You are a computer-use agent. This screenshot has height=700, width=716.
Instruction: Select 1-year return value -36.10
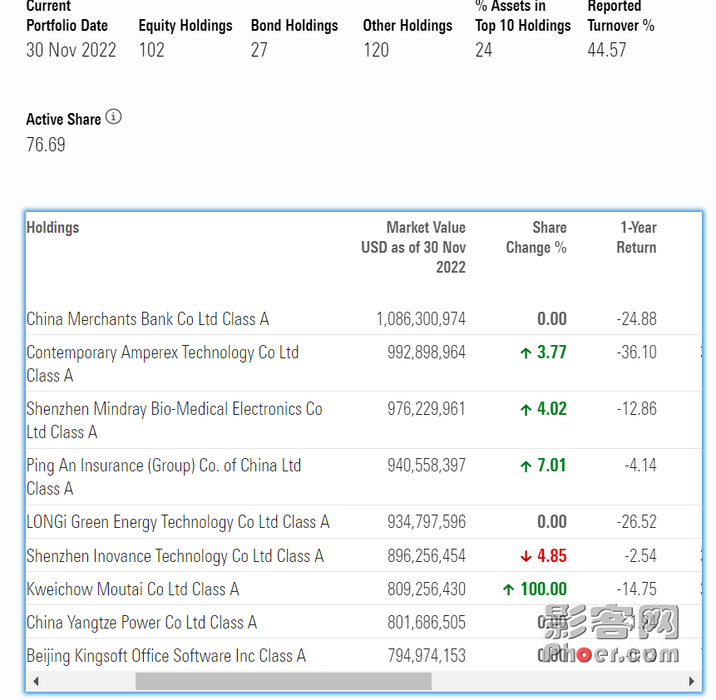click(x=636, y=352)
